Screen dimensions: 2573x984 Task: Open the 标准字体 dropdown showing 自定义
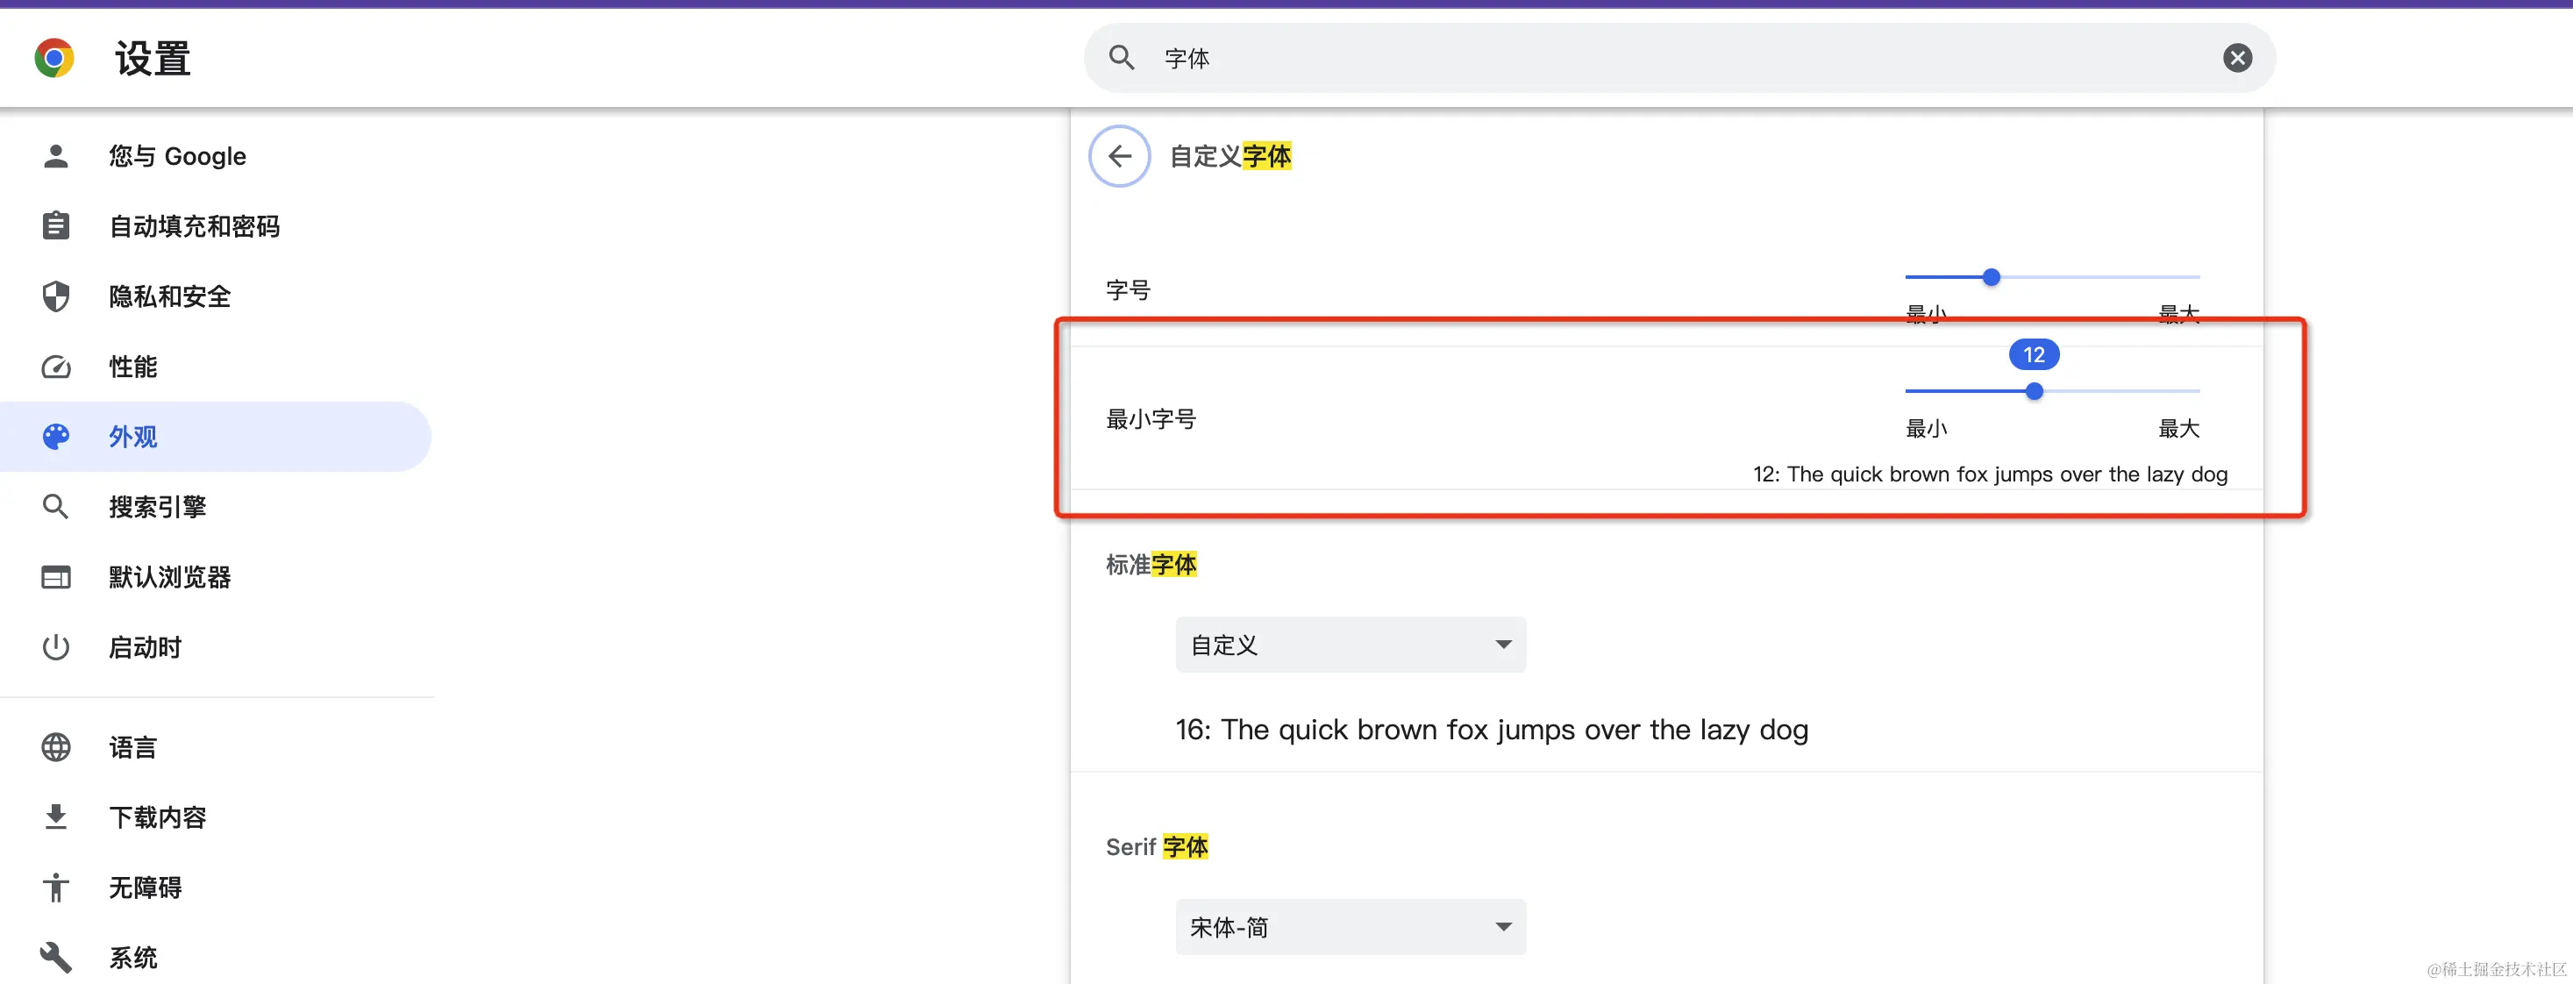(x=1350, y=645)
